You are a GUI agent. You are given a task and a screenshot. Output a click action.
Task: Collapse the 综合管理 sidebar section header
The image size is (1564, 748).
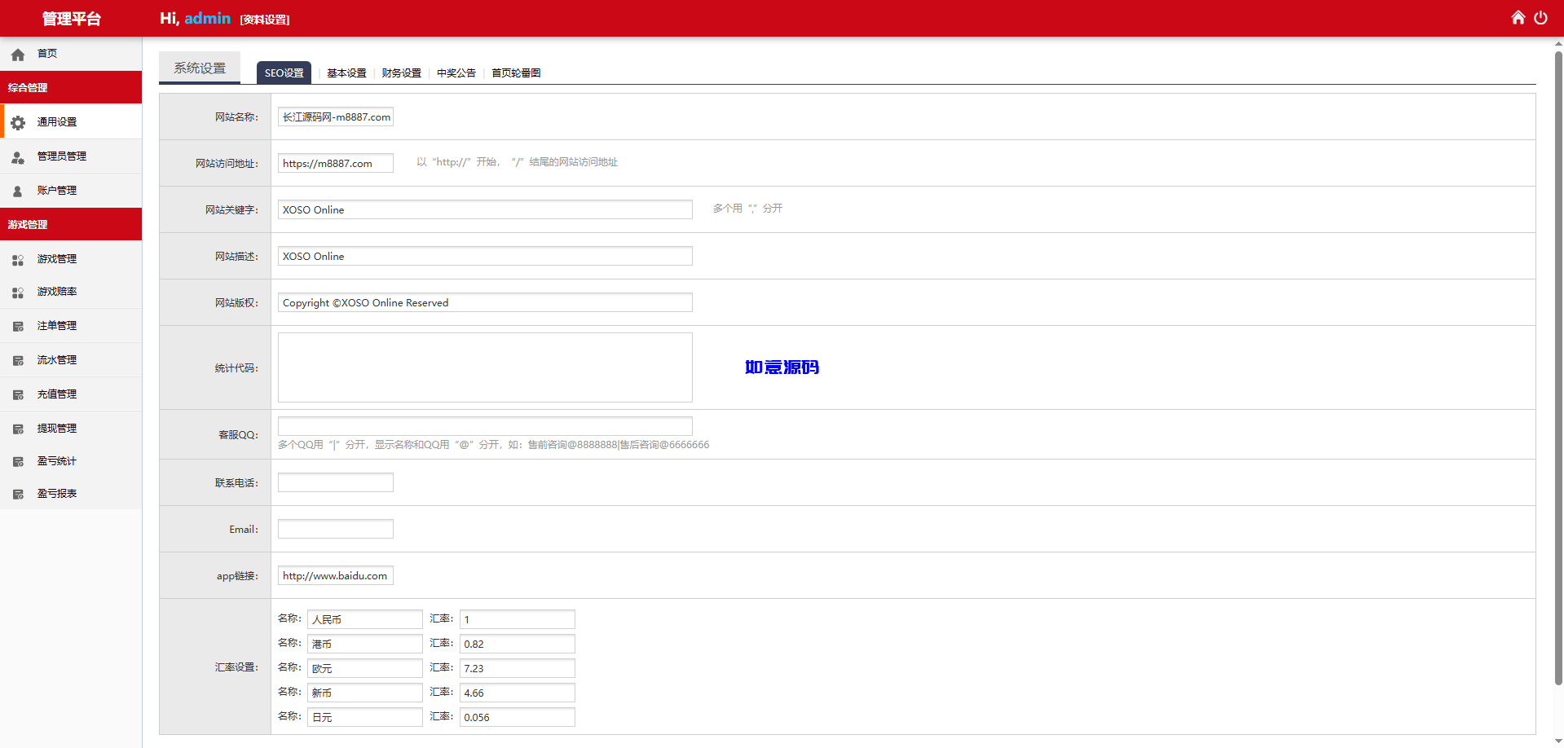point(71,87)
